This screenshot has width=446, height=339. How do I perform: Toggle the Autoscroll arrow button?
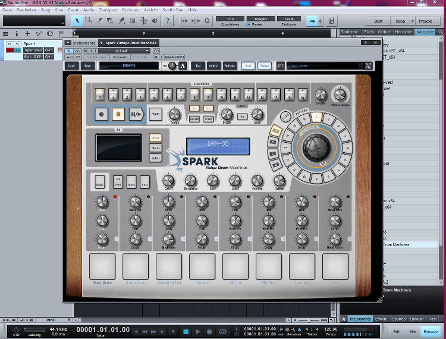[x=312, y=21]
